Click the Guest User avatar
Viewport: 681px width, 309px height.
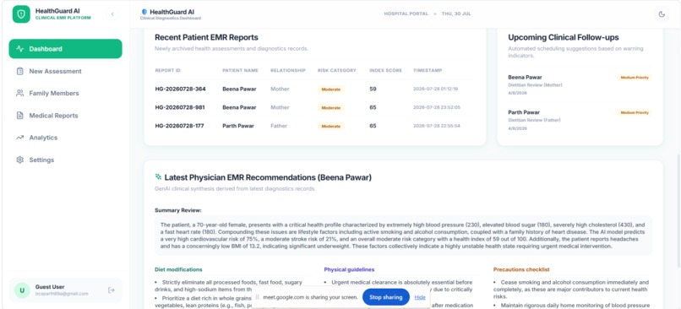(x=22, y=290)
